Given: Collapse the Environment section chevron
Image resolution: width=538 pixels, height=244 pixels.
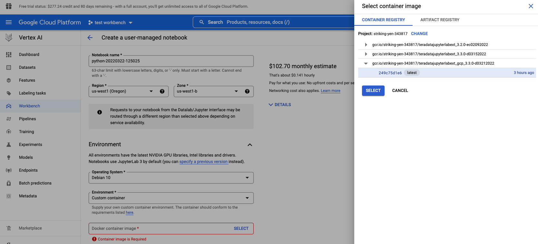Looking at the screenshot, I should coord(249,145).
